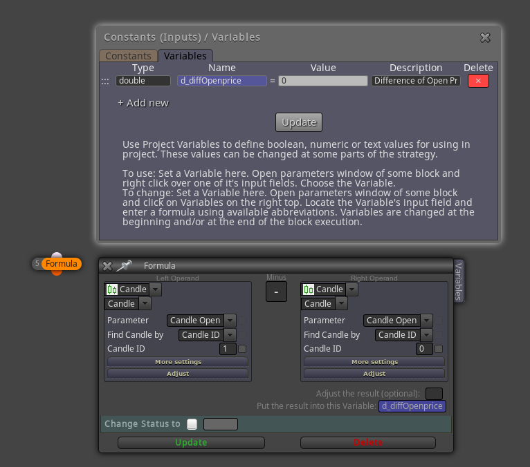Click the Update button in the Variables dialog

coord(299,122)
